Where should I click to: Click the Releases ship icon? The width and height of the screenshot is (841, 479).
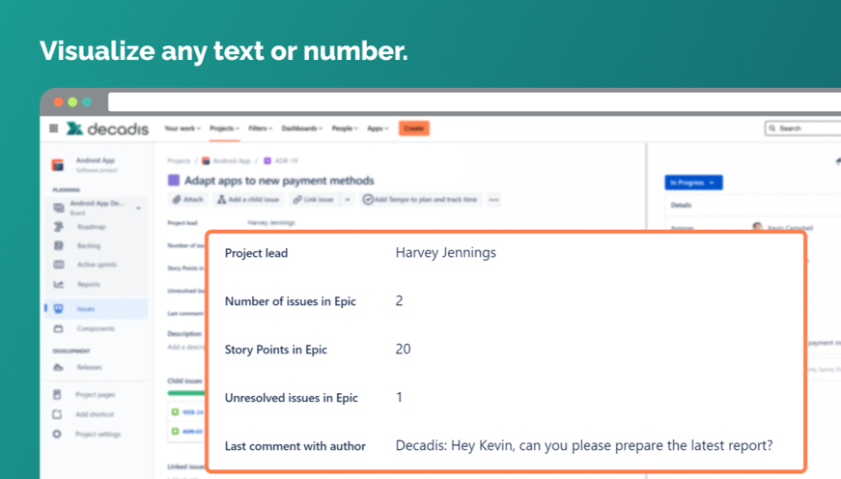click(59, 367)
